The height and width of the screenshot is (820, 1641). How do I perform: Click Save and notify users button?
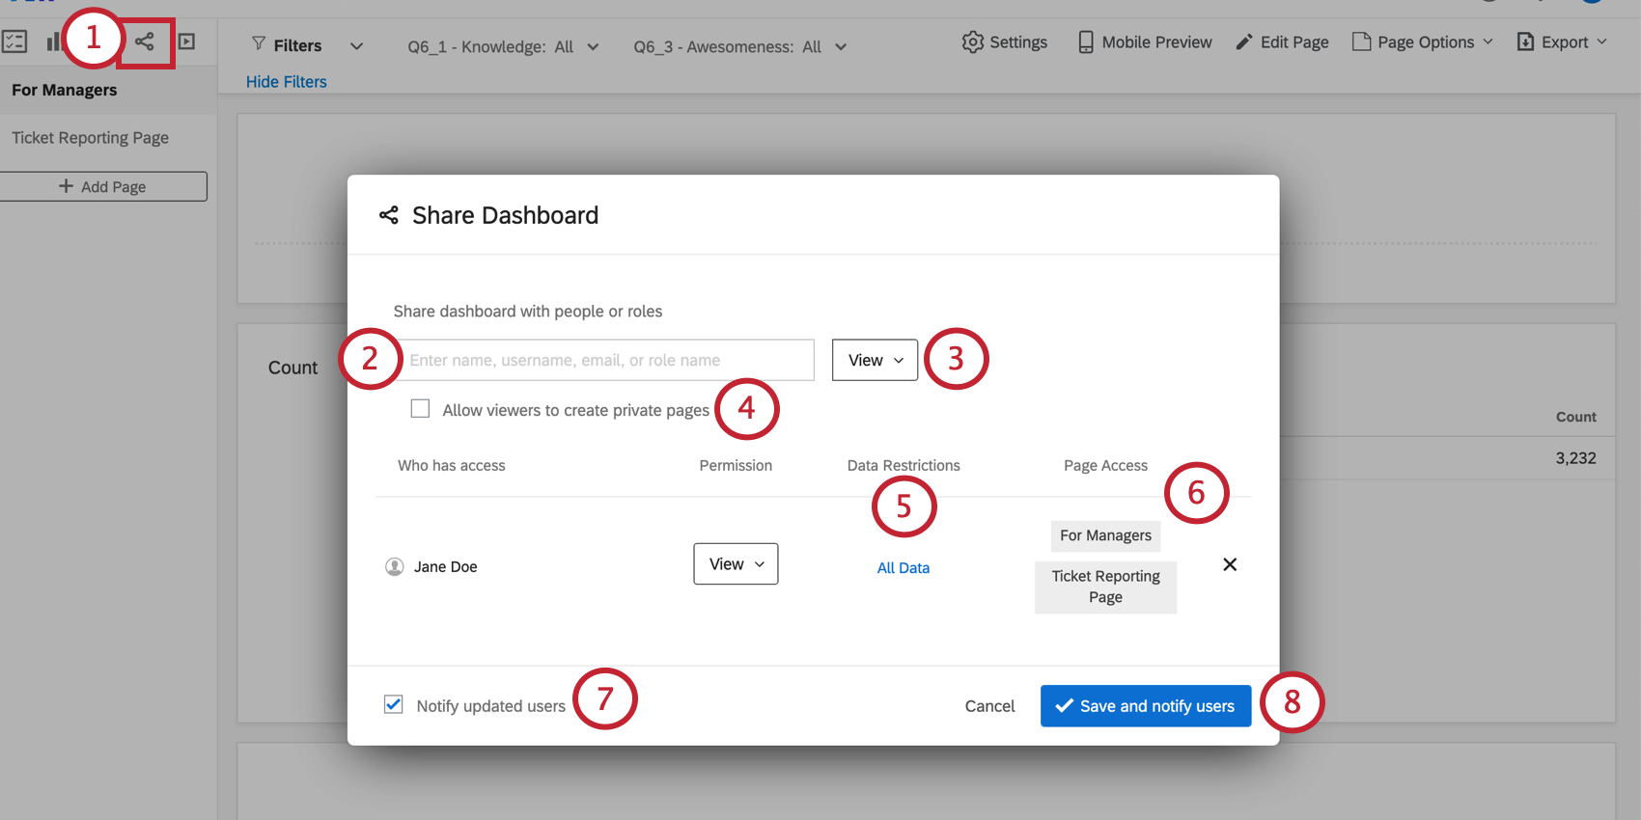(1145, 706)
